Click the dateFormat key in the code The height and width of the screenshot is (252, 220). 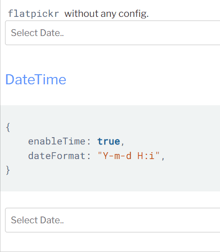pyautogui.click(x=57, y=156)
